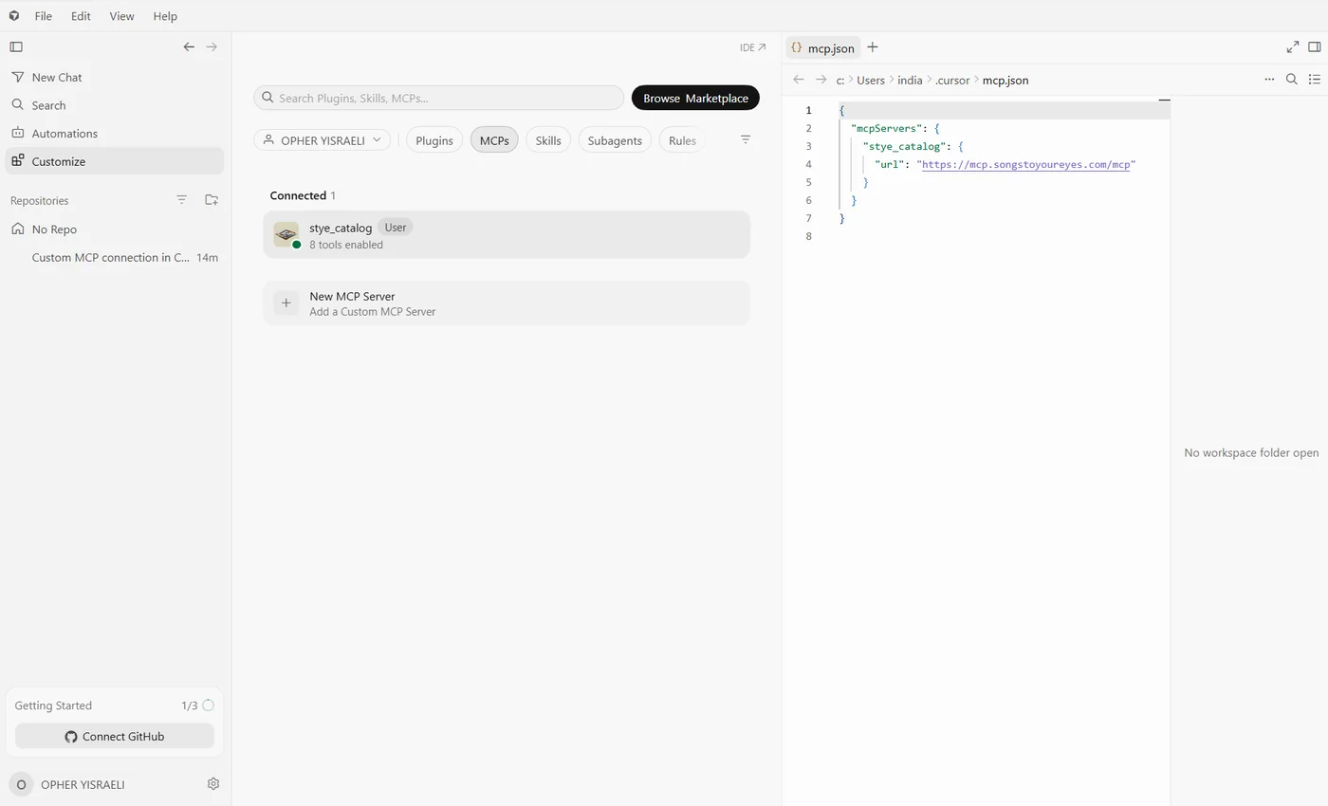This screenshot has width=1328, height=806.
Task: Select mcp.json editor tab
Action: point(822,47)
